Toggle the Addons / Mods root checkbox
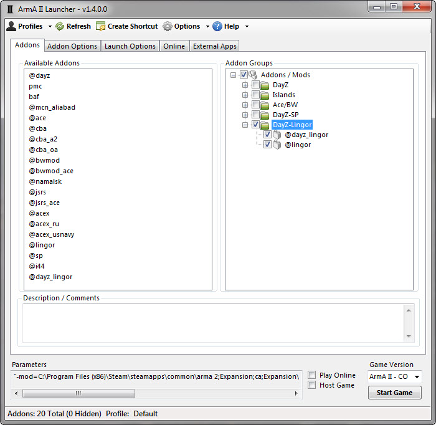The image size is (436, 425). (244, 75)
